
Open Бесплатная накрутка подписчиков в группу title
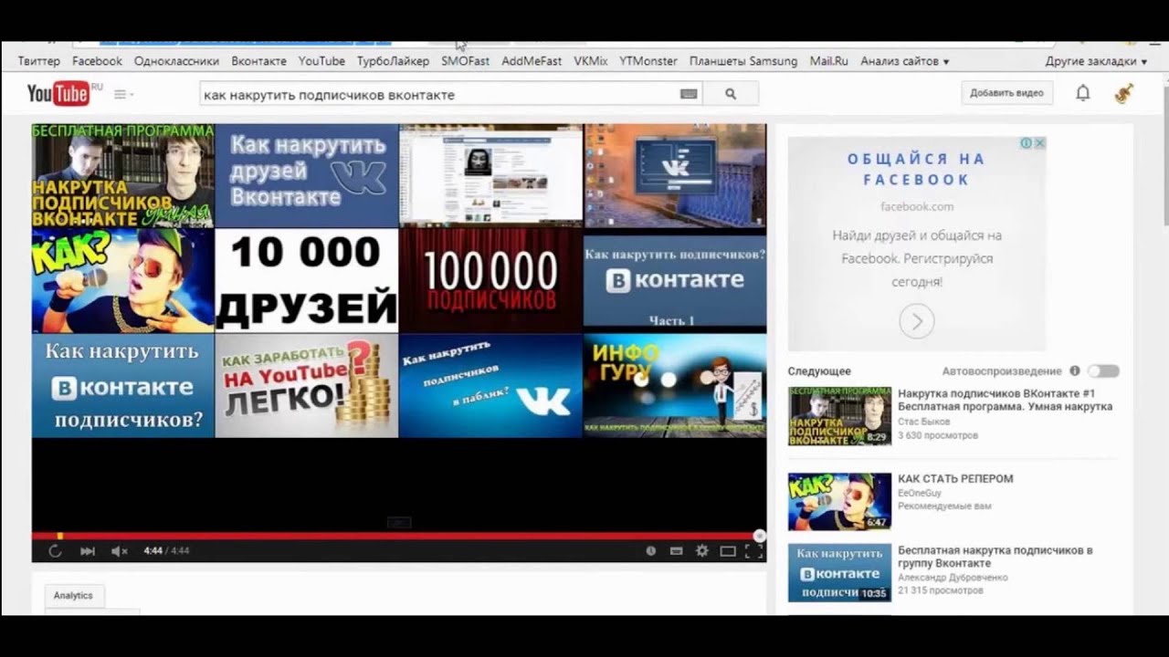pos(995,557)
